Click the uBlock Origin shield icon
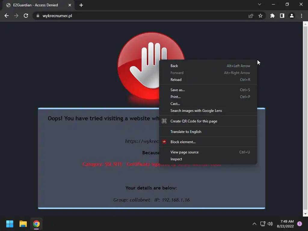Viewport: 308px width, 231px height. point(164,142)
